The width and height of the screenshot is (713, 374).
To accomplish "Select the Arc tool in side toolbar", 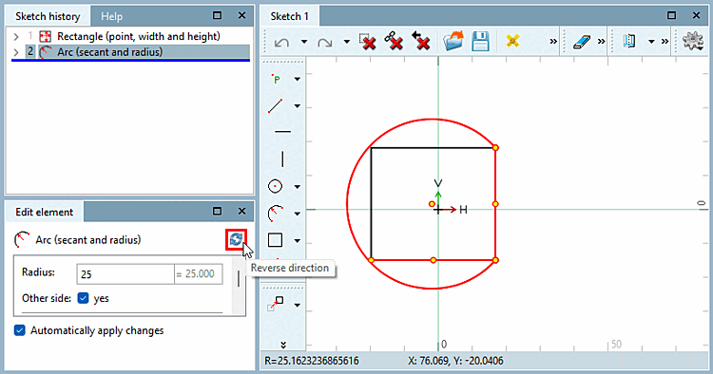I will point(275,214).
